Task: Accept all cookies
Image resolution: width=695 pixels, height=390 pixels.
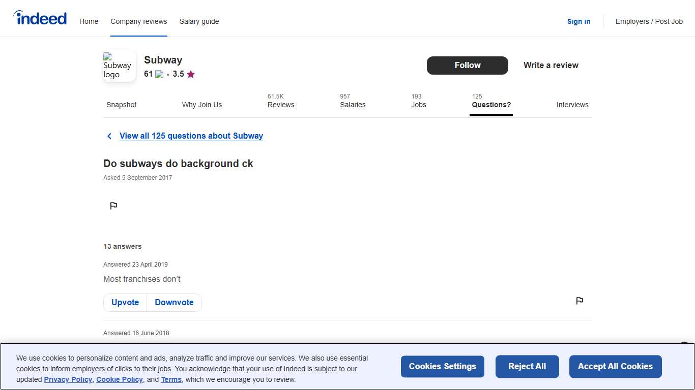Action: pos(615,366)
